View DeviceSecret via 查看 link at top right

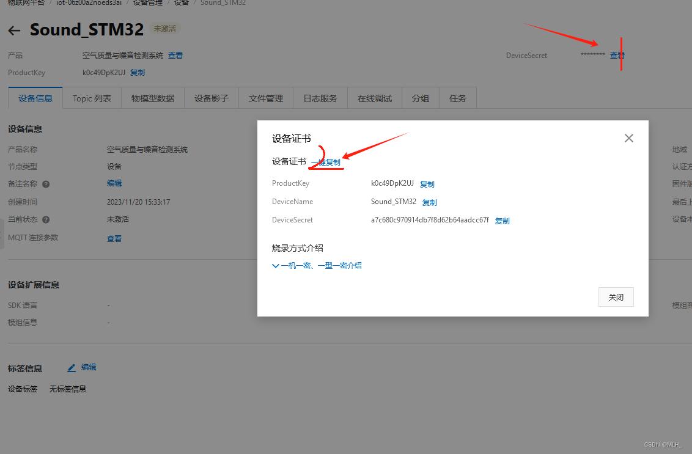point(617,56)
